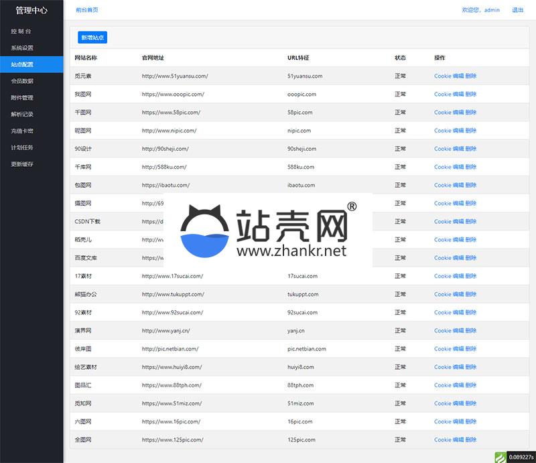Screen dimensions: 536x463
Task: Edit the 17素材 site row
Action: (x=458, y=276)
